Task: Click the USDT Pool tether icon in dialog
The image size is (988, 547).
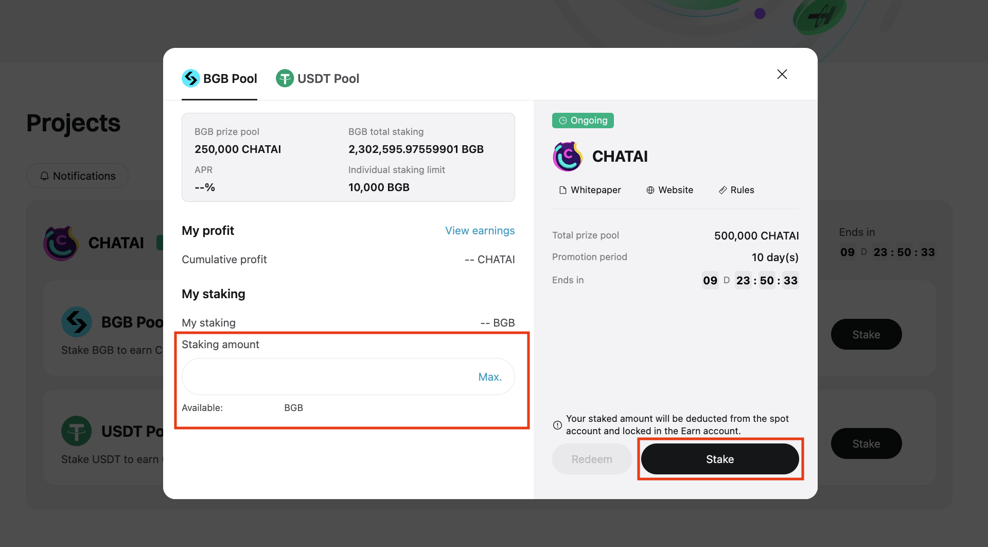Action: pos(285,78)
